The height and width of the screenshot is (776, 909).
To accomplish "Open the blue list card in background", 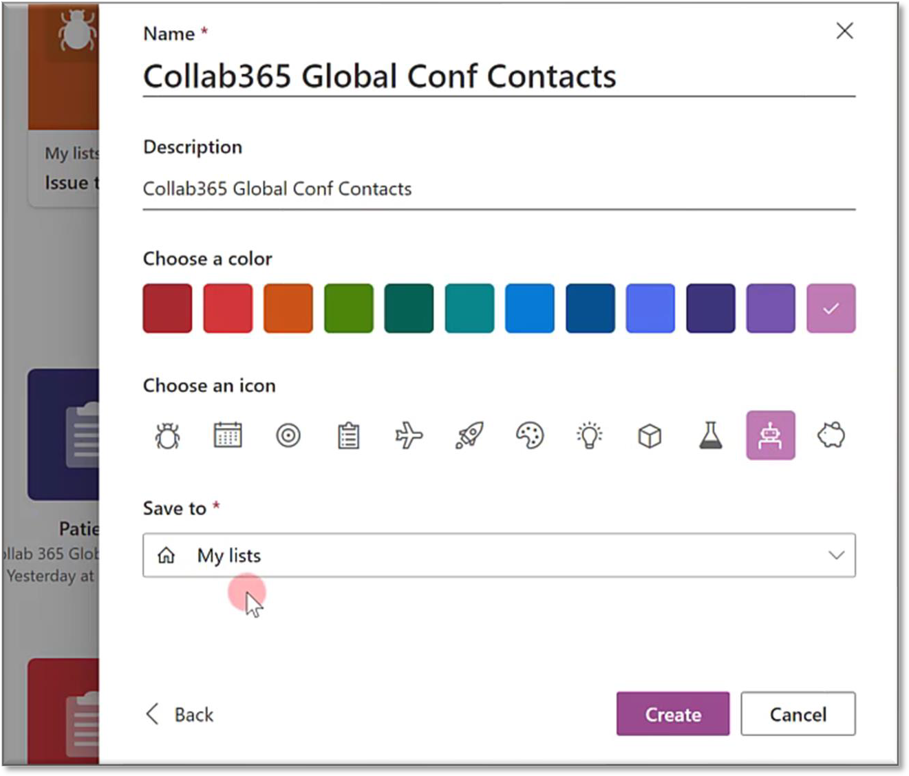I will (63, 435).
